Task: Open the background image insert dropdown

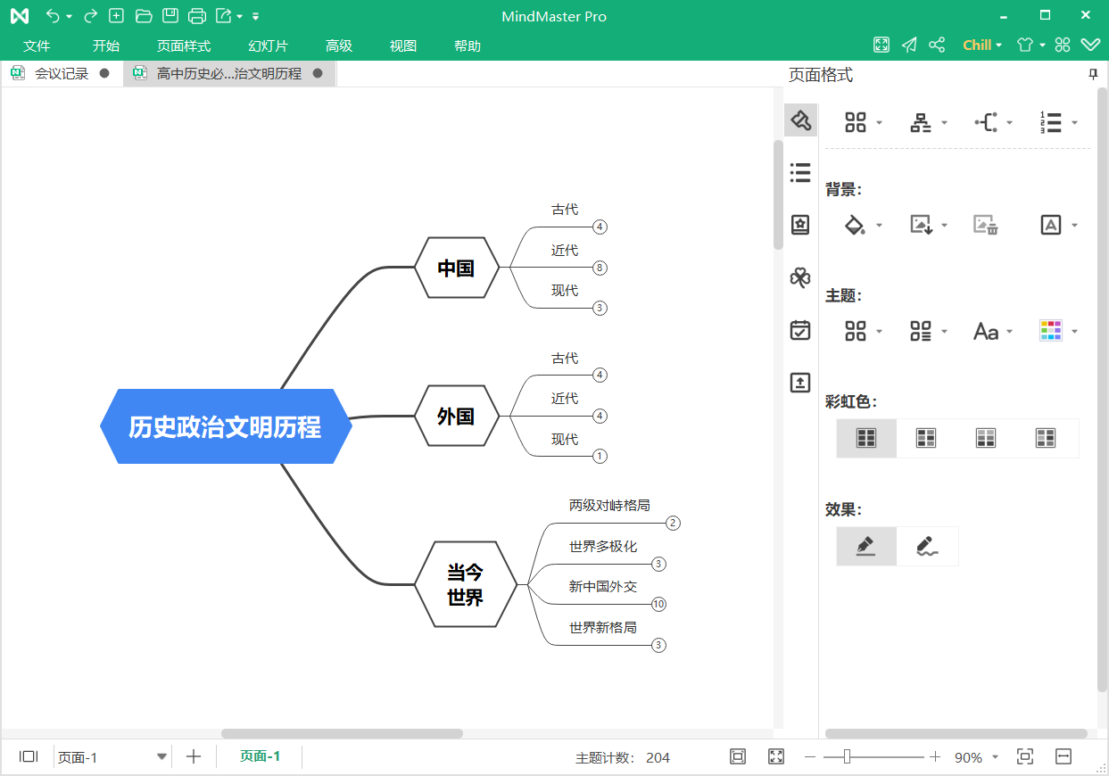Action: tap(929, 225)
